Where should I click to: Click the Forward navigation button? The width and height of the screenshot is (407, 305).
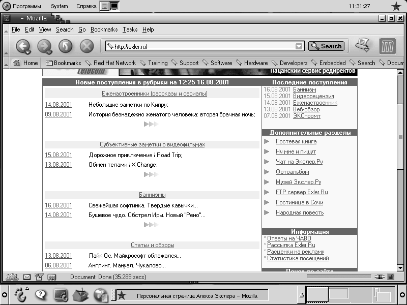point(44,46)
